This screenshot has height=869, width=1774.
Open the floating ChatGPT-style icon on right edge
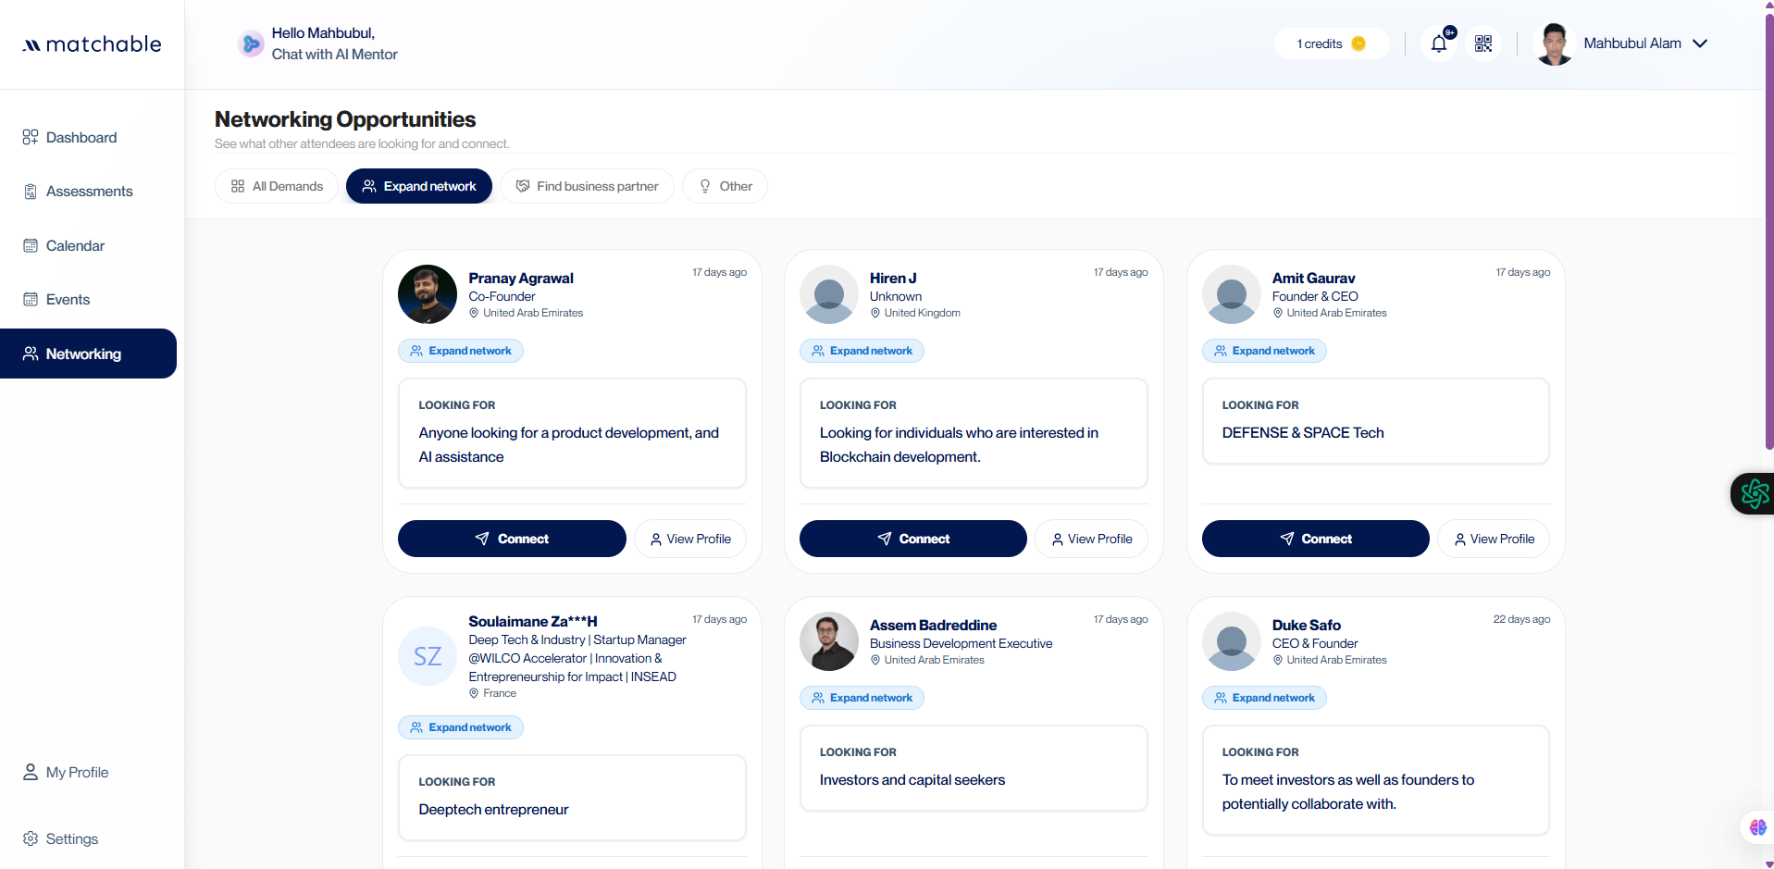point(1754,493)
